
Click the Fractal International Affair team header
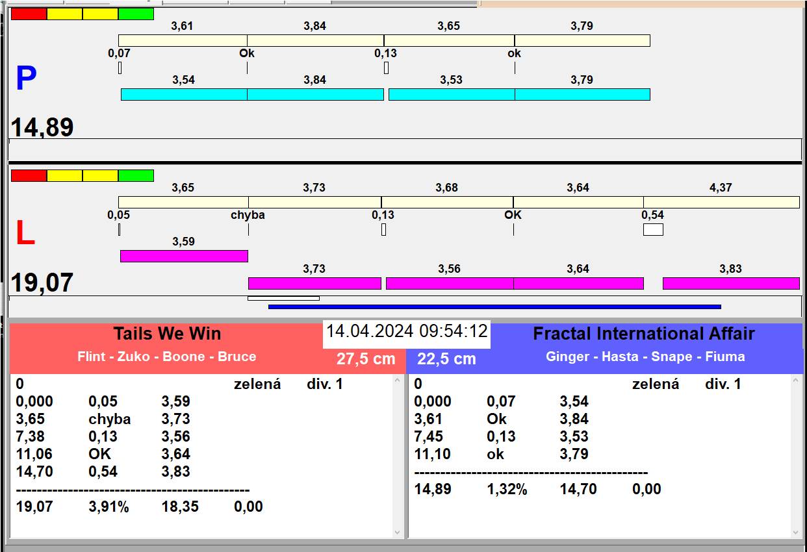point(643,334)
